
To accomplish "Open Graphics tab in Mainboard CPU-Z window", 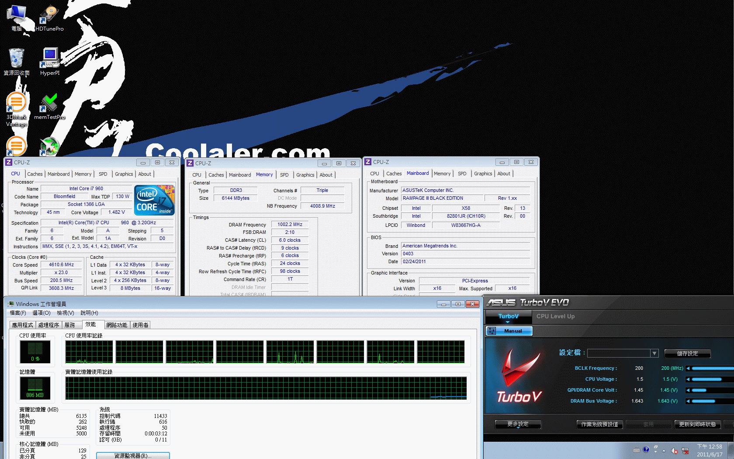I will click(x=483, y=174).
